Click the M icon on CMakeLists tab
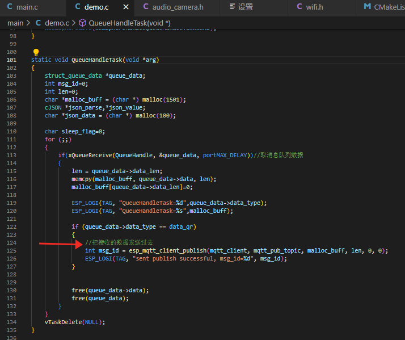 (367, 7)
